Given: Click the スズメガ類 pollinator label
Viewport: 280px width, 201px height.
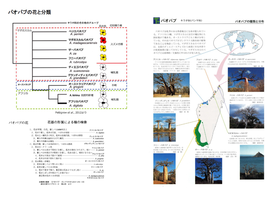Looking at the screenshot, I should pyautogui.click(x=117, y=44).
